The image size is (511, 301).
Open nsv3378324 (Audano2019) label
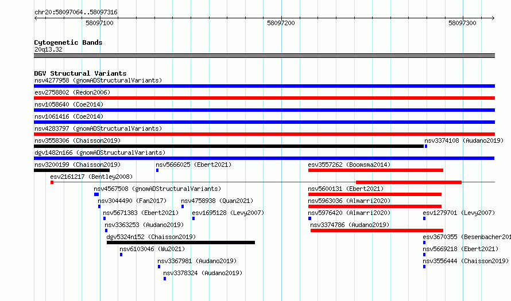[203, 273]
